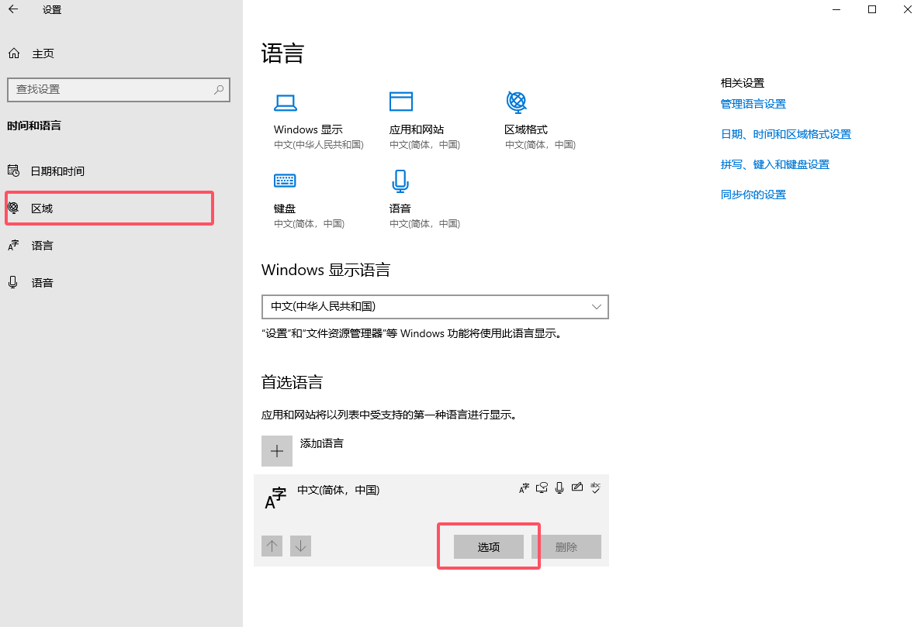Maximize the 设置 window
The width and height of the screenshot is (921, 627).
(872, 9)
